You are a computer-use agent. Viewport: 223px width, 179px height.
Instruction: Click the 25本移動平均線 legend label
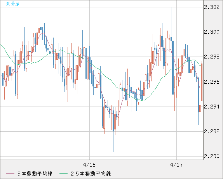point(91,174)
